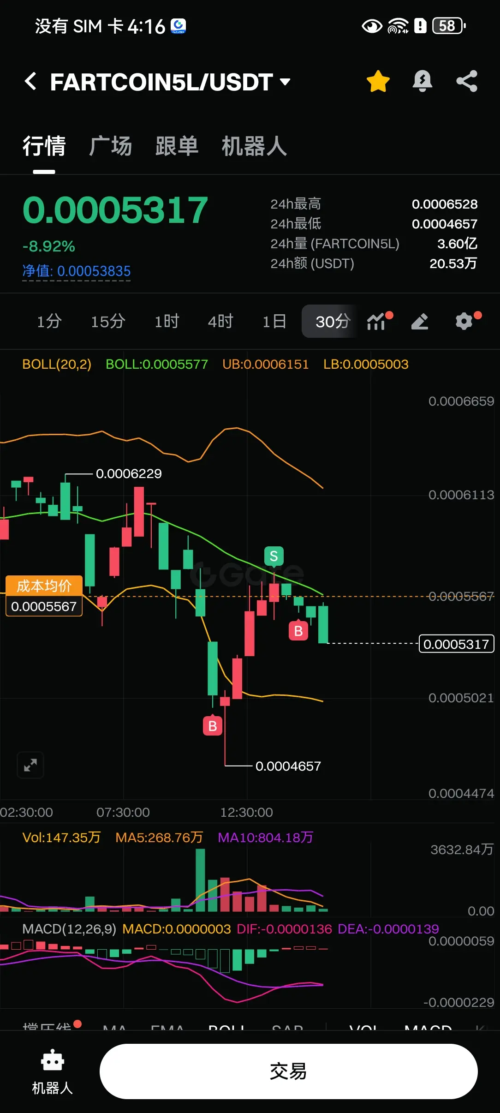The image size is (500, 1113).
Task: Tap the Wi-Fi status icon
Action: 398,26
